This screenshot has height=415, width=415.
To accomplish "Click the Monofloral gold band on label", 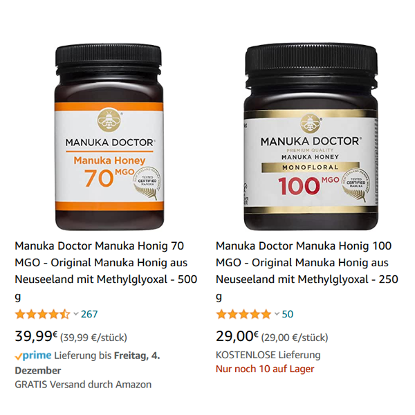I will (311, 167).
